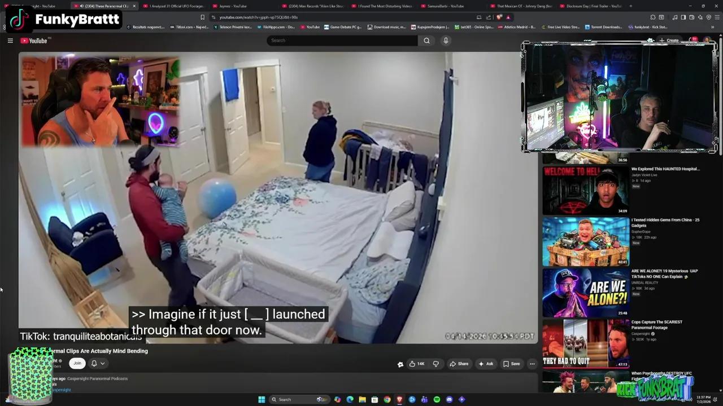This screenshot has width=723, height=406.
Task: Open Spotify from the taskbar
Action: tap(437, 399)
